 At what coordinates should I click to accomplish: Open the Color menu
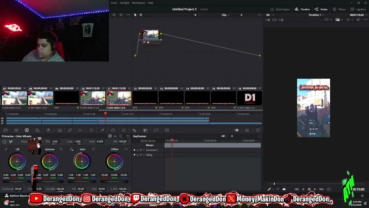point(114,3)
